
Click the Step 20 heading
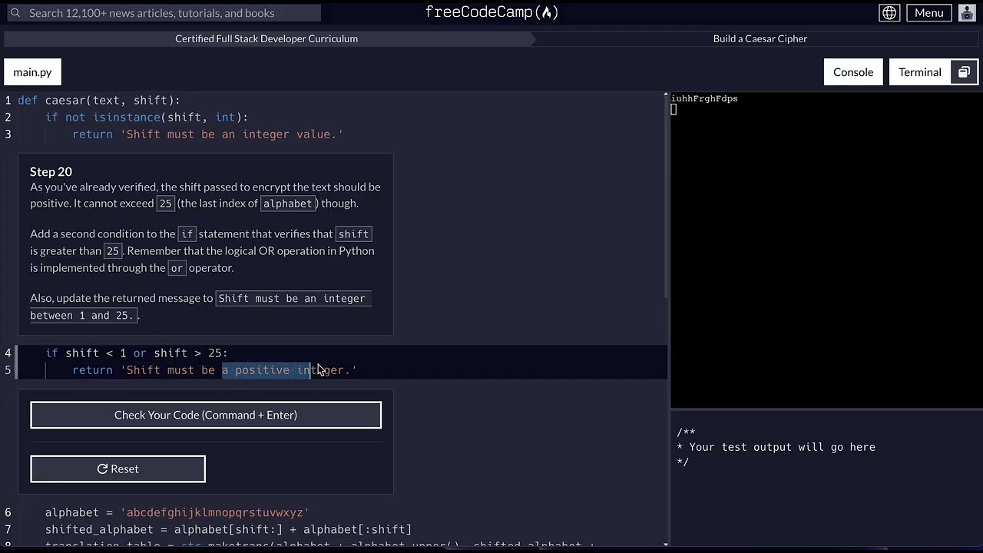[x=51, y=171]
